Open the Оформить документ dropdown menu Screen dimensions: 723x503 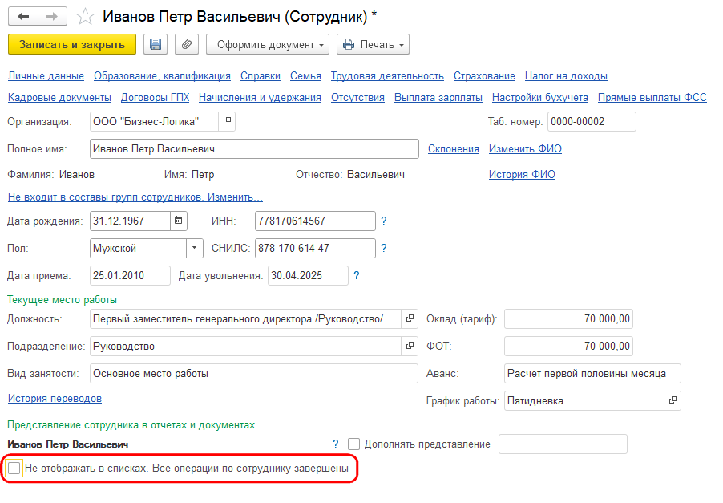click(268, 45)
